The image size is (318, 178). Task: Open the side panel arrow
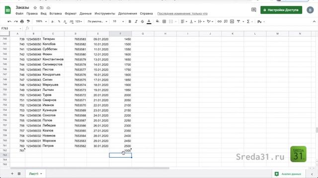coord(312,174)
